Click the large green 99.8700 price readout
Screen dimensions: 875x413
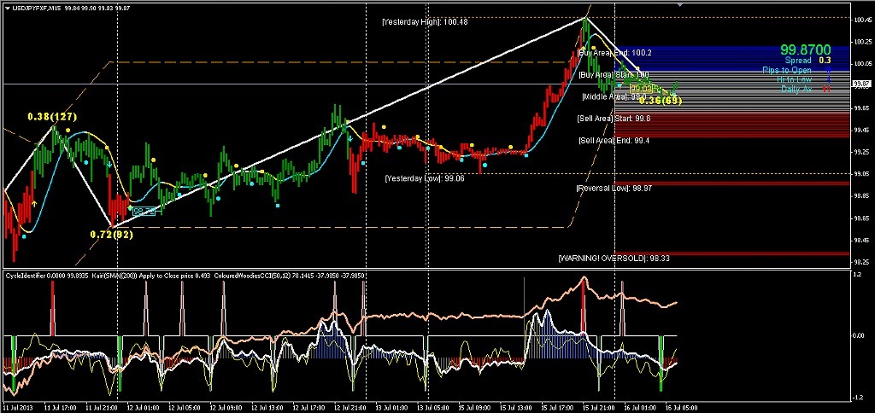805,49
